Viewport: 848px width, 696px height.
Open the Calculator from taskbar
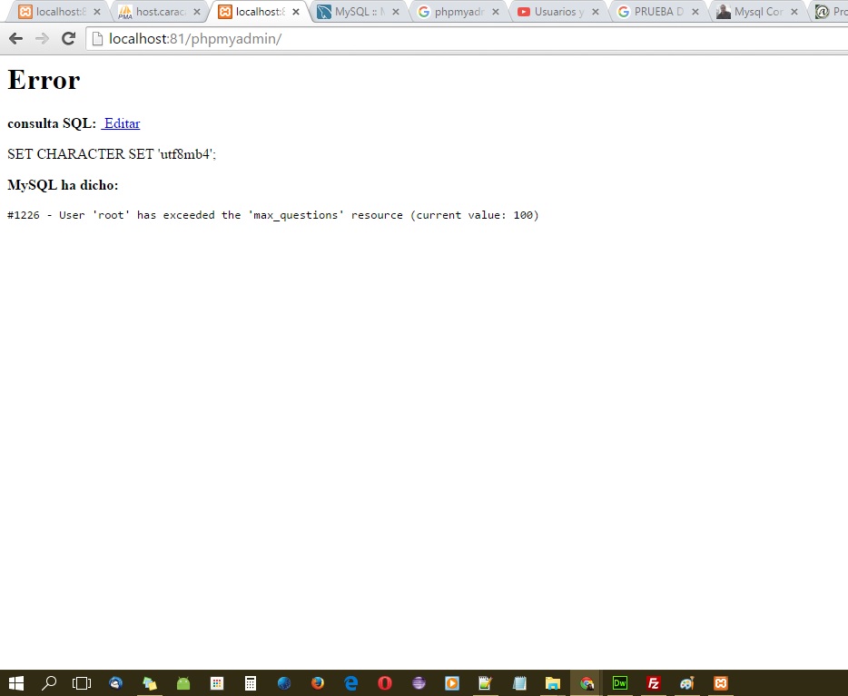click(251, 683)
